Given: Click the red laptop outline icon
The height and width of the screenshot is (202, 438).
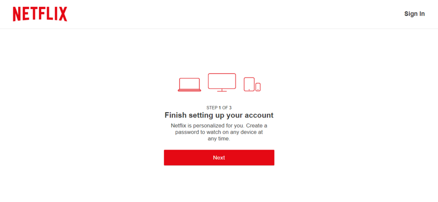Looking at the screenshot, I should (189, 84).
